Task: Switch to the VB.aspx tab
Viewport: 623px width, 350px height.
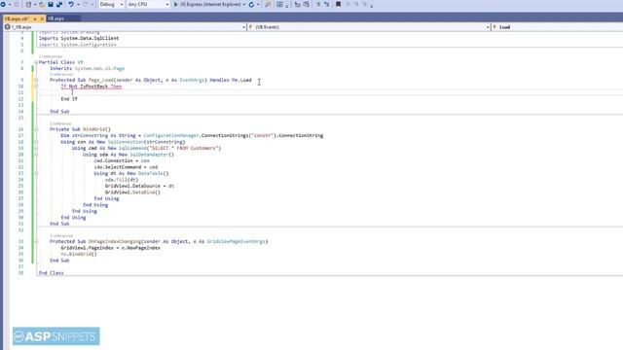Action: coord(56,18)
